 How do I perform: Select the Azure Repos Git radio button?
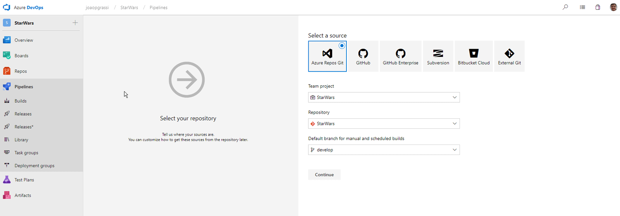342,46
